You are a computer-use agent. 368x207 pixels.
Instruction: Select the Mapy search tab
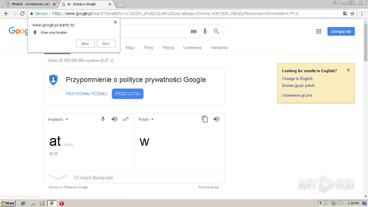point(130,48)
